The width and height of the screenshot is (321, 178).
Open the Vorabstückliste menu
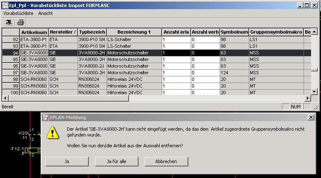point(18,13)
